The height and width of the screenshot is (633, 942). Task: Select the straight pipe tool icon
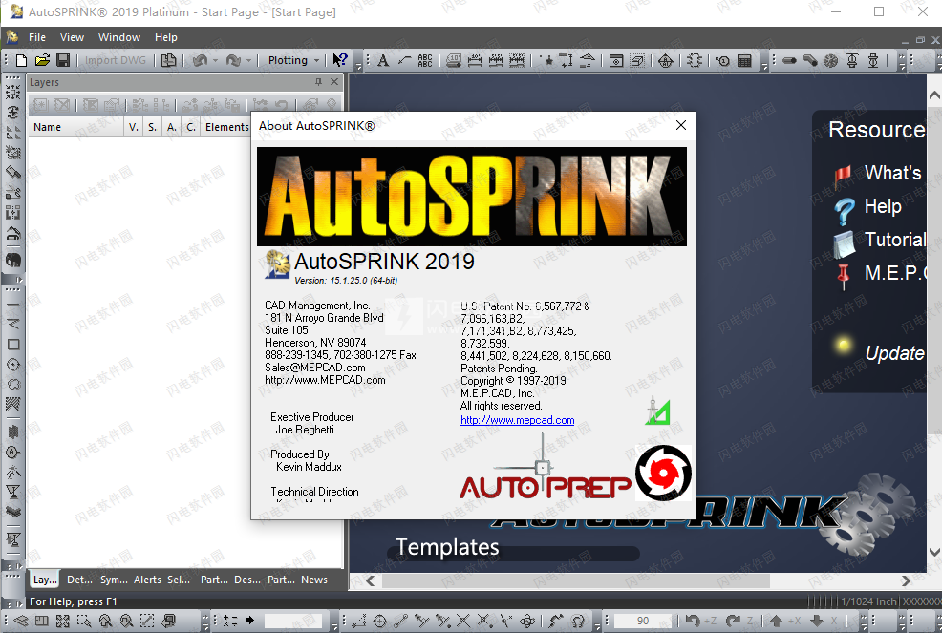789,61
